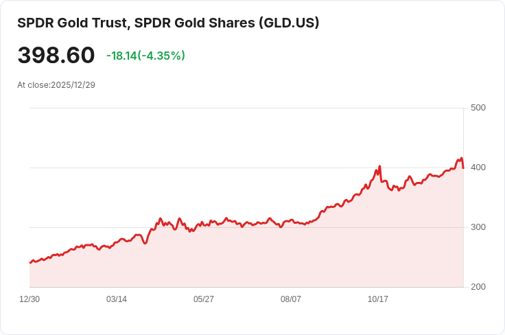The image size is (505, 335).
Task: Click the 200 label on the price axis
Action: (478, 287)
